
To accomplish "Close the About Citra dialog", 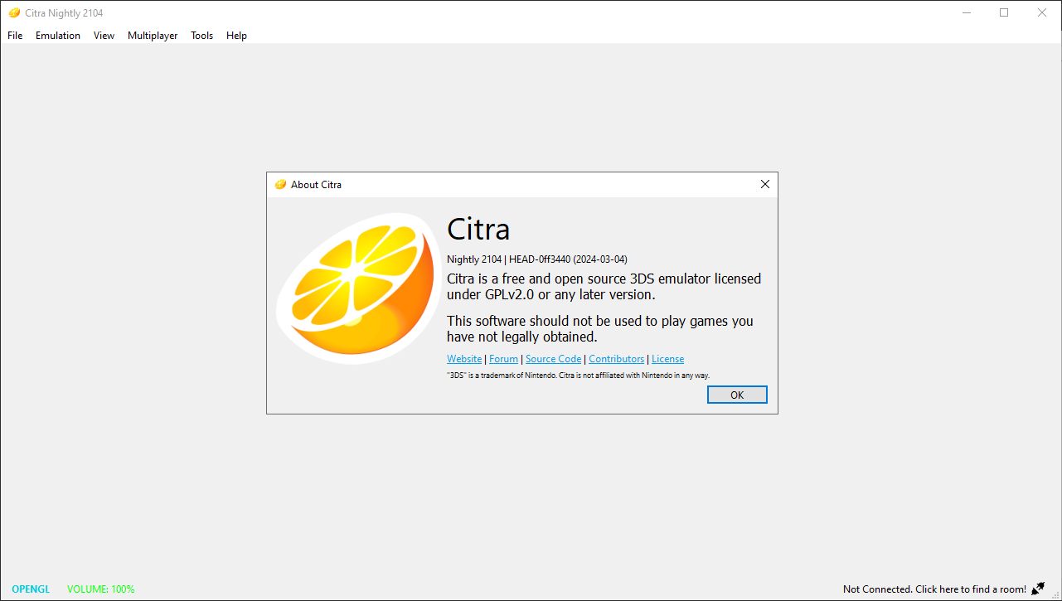I will [765, 185].
